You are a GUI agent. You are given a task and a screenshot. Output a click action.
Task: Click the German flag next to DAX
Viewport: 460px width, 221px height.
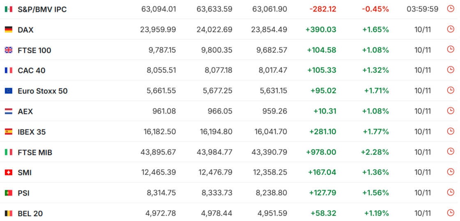pos(8,30)
